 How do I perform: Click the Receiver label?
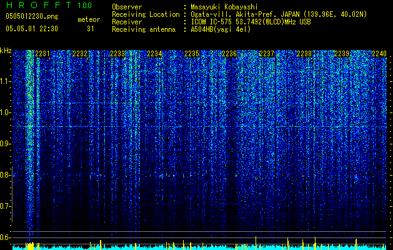[127, 22]
